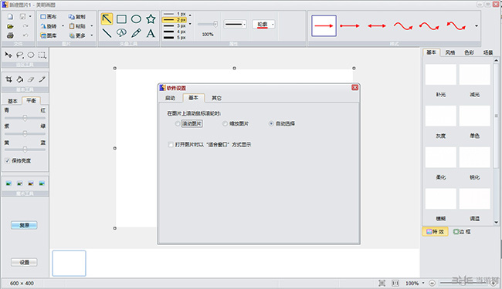Viewport: 502px width, 289px height.
Task: Click the 复原 restore button
Action: pyautogui.click(x=24, y=225)
